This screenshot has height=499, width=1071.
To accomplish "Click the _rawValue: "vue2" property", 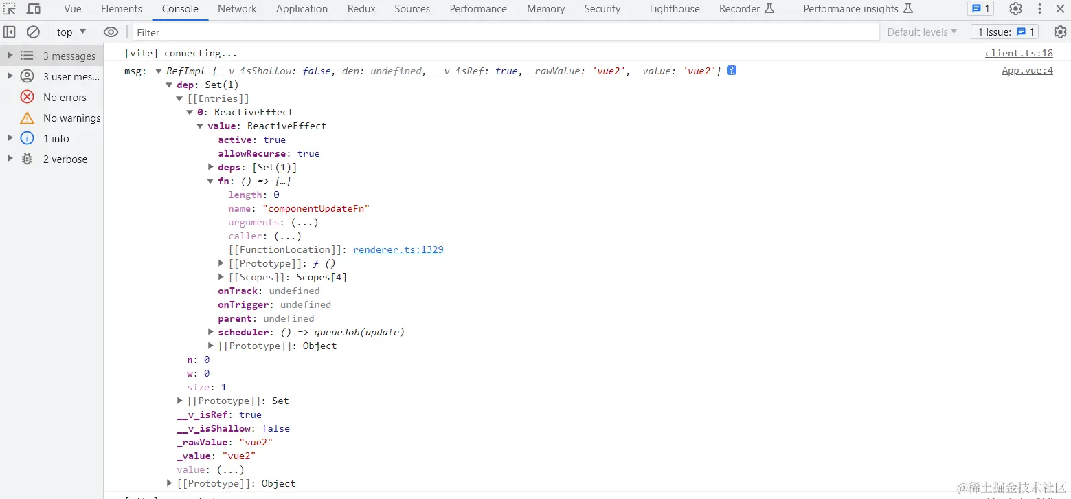I will [x=225, y=442].
